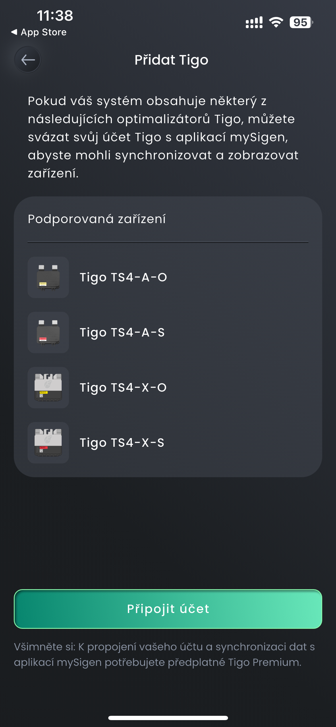336x727 pixels.
Task: Tap the Tigo Premium subscription note
Action: click(164, 654)
